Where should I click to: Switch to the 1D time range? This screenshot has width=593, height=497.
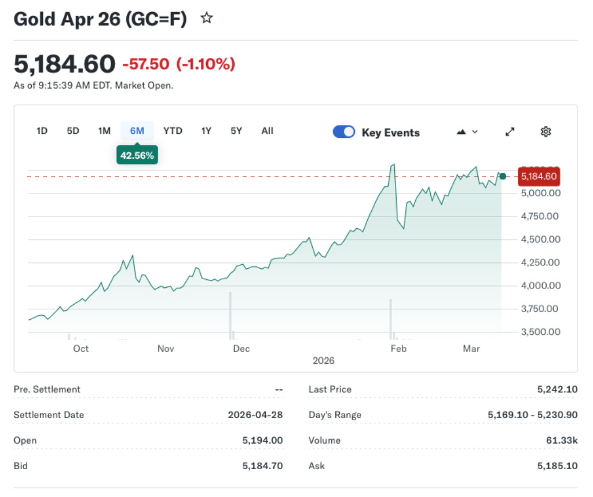(42, 131)
